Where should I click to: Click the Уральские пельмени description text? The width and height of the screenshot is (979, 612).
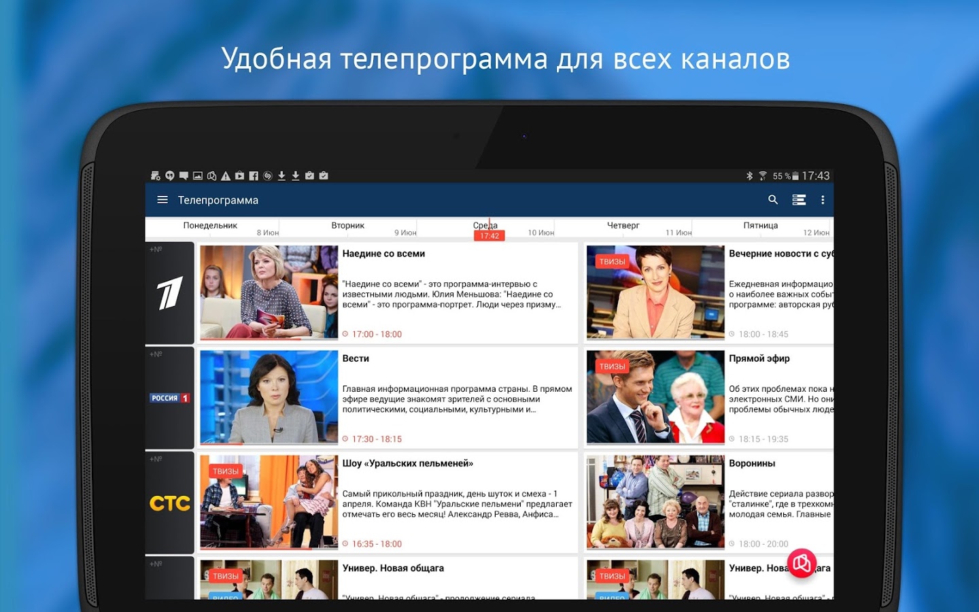coord(457,504)
